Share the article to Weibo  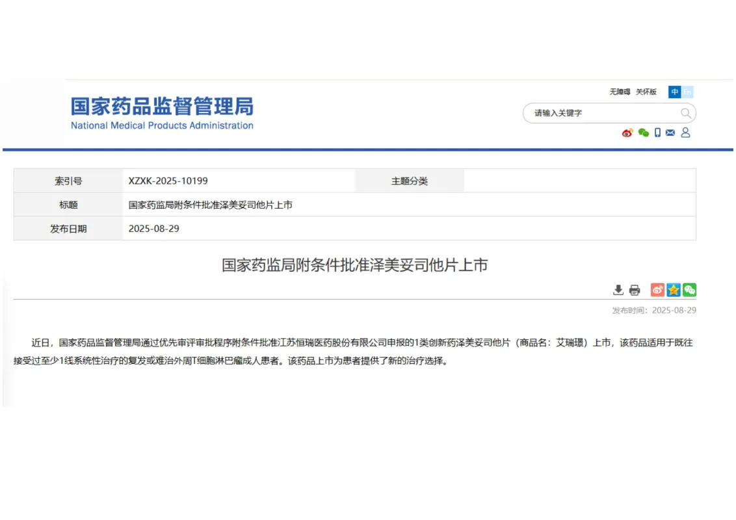(x=657, y=289)
